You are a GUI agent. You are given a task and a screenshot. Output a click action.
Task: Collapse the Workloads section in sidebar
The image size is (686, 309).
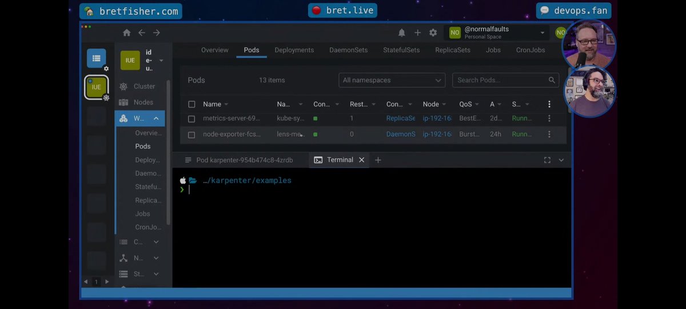tap(156, 118)
